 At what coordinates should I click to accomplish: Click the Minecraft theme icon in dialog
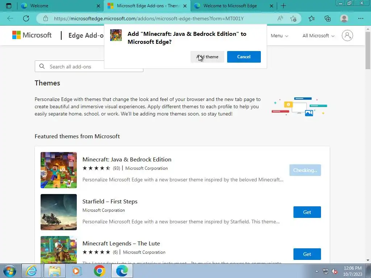coord(116,35)
